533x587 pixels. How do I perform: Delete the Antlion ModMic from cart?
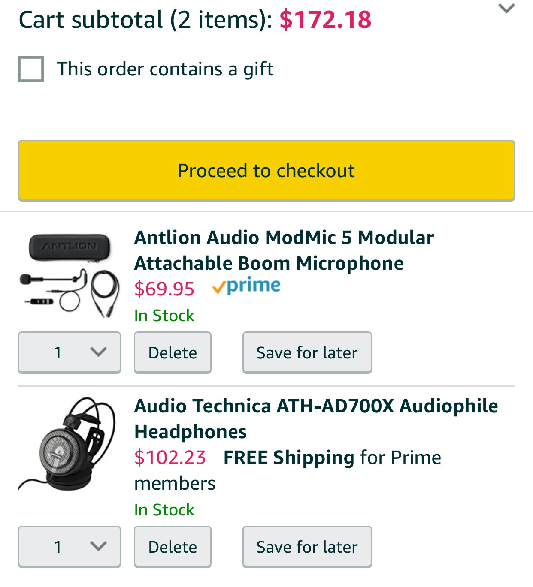point(173,352)
